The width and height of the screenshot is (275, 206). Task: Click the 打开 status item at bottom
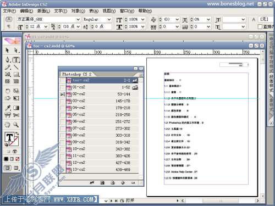130,201
